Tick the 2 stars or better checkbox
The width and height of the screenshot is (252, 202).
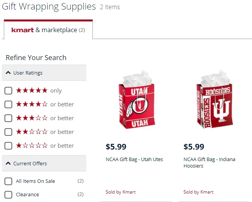(8, 132)
